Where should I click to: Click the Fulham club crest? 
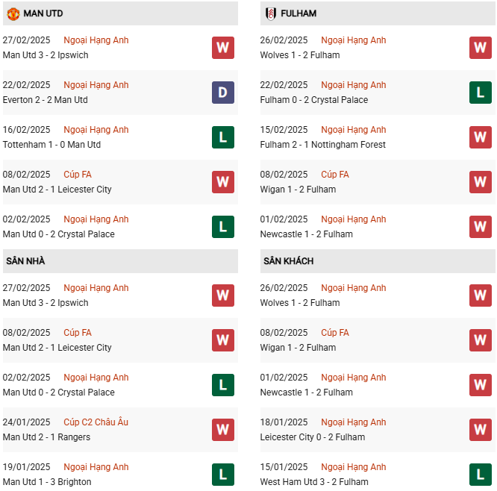pos(270,13)
